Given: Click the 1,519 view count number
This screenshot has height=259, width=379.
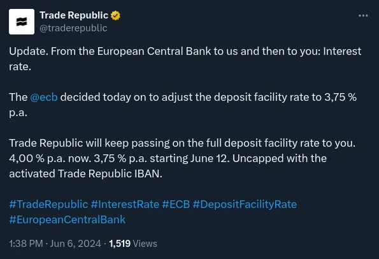Looking at the screenshot, I should coord(120,244).
